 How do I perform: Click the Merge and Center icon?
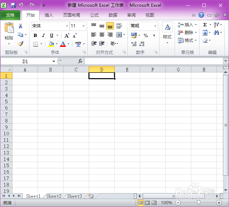[x=119, y=35]
